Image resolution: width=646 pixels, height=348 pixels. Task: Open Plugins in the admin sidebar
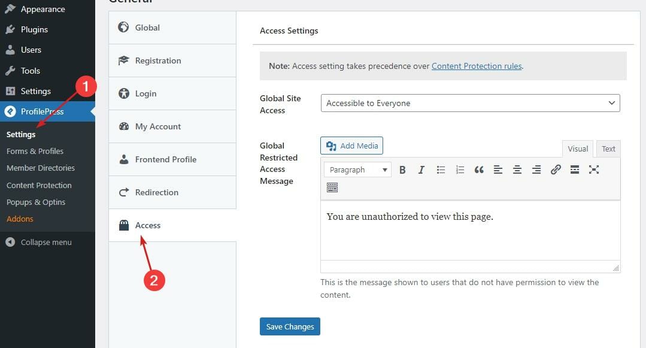[47, 29]
